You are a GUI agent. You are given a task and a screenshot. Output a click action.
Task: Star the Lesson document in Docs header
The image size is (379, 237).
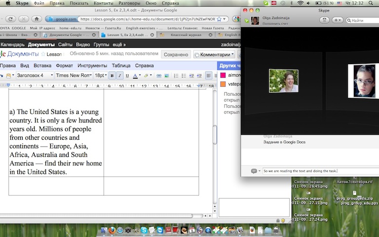[x=43, y=54]
